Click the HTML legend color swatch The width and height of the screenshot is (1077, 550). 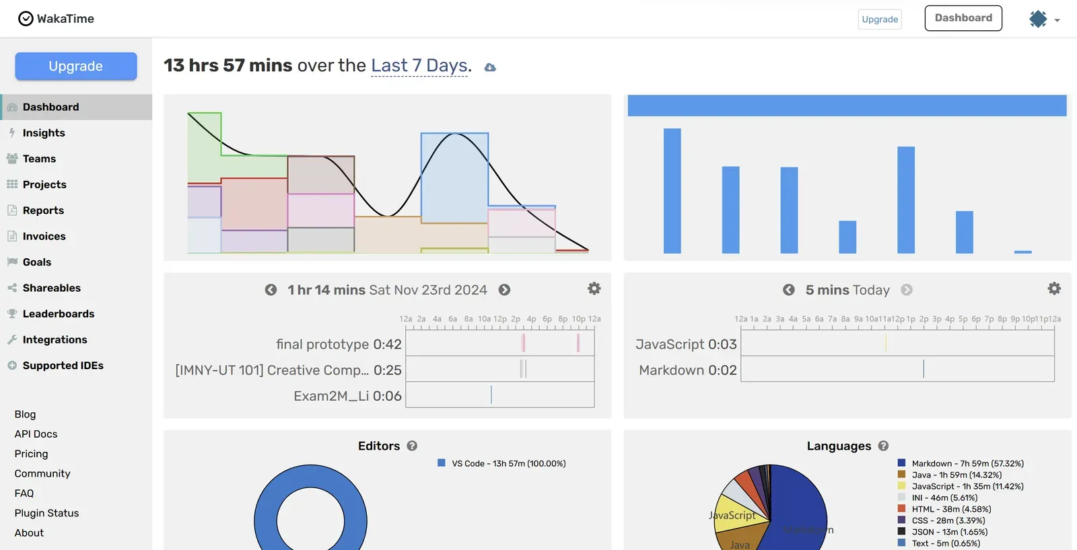pos(901,508)
